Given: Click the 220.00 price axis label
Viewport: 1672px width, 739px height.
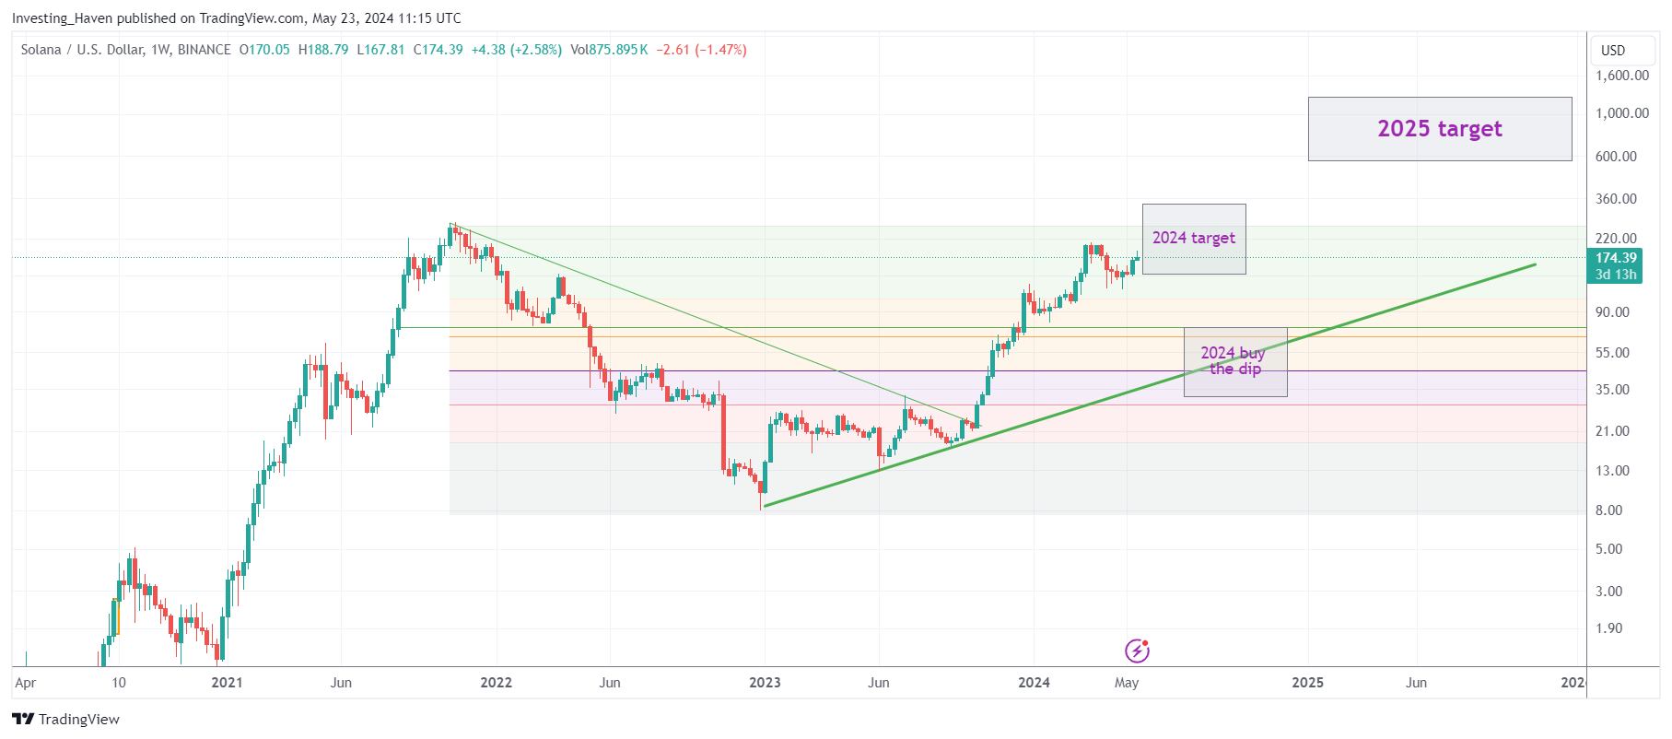Looking at the screenshot, I should (x=1617, y=239).
